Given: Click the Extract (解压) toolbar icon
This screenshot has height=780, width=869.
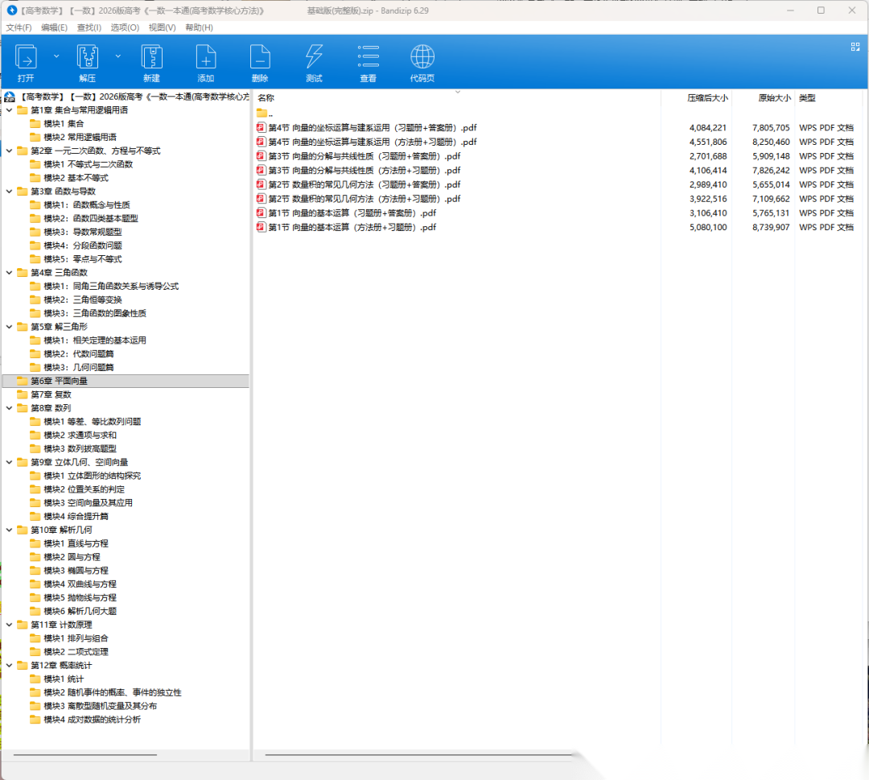Looking at the screenshot, I should [x=87, y=57].
